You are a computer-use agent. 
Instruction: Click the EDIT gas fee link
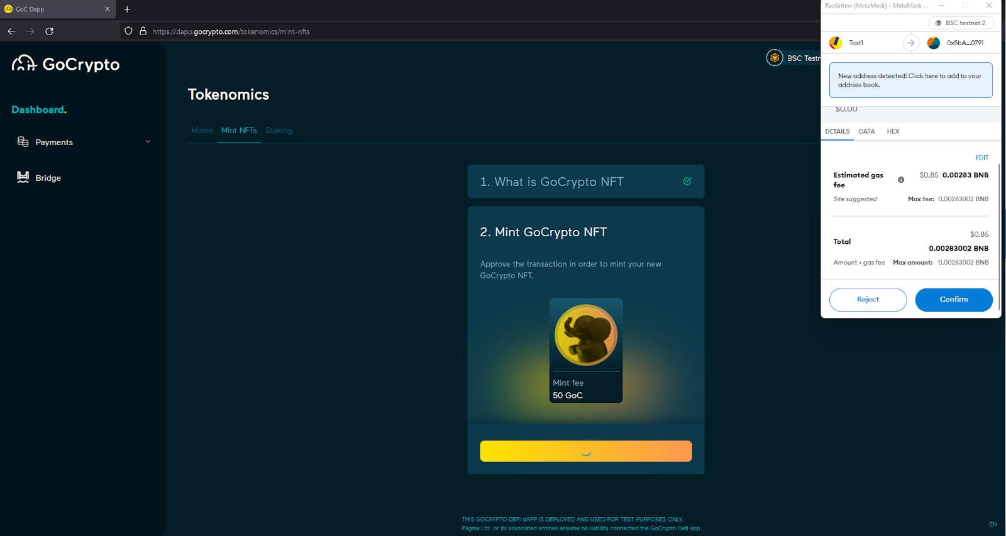coord(981,158)
